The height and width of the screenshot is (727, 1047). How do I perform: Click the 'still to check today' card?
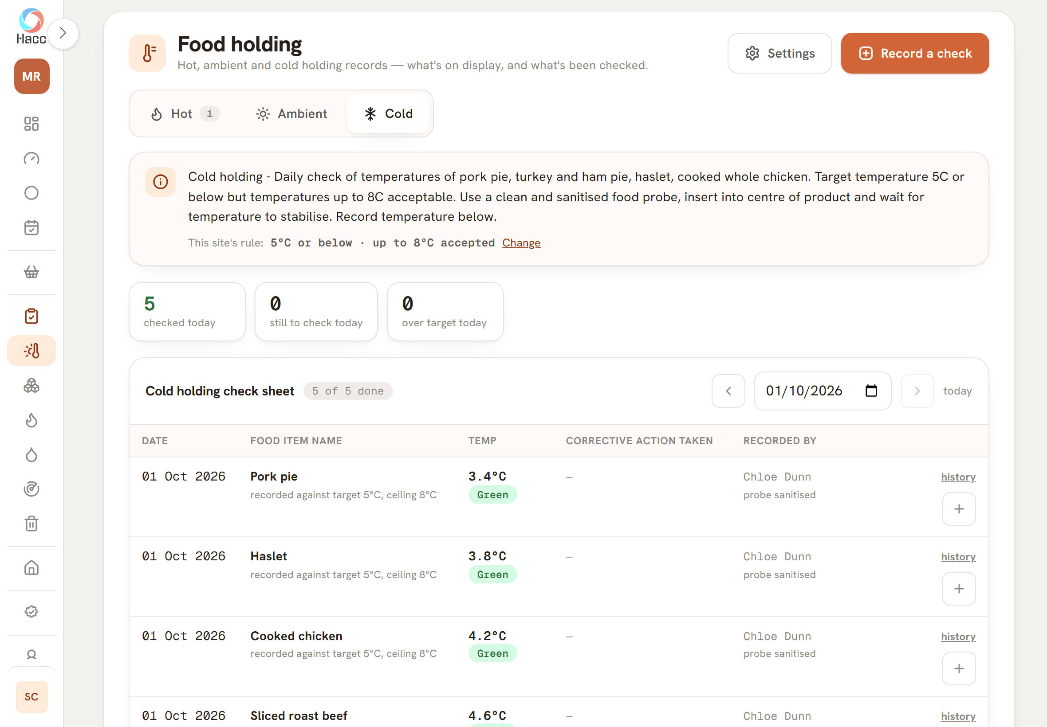(316, 312)
